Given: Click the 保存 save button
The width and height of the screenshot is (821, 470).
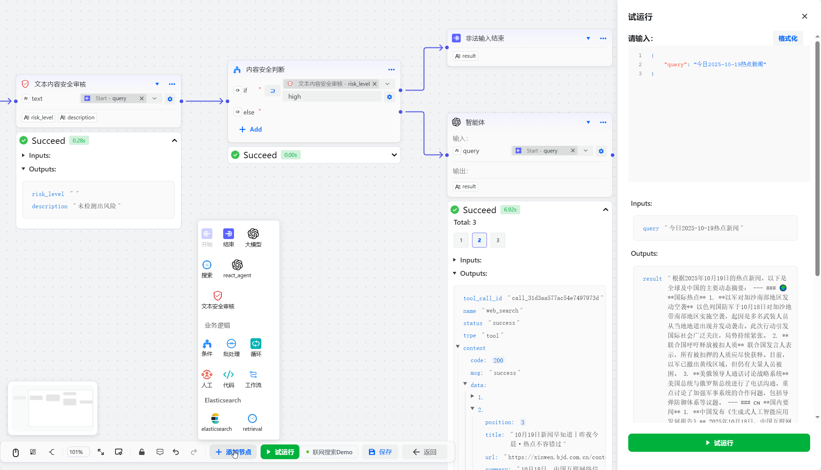Looking at the screenshot, I should pyautogui.click(x=380, y=452).
